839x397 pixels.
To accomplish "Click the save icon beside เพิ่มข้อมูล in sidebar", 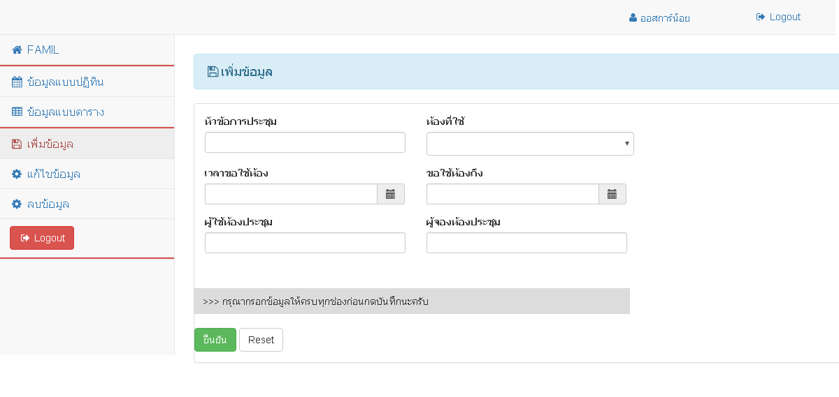I will (17, 144).
